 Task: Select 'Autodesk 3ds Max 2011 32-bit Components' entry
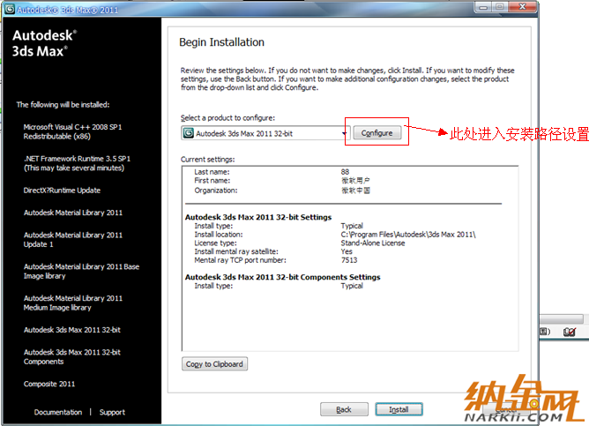click(72, 357)
